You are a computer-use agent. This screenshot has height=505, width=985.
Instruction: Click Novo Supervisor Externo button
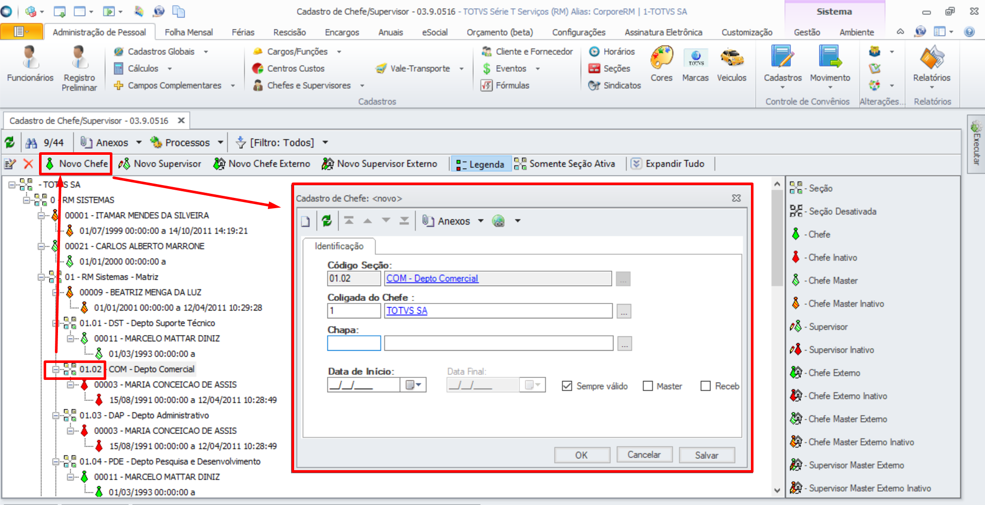379,164
